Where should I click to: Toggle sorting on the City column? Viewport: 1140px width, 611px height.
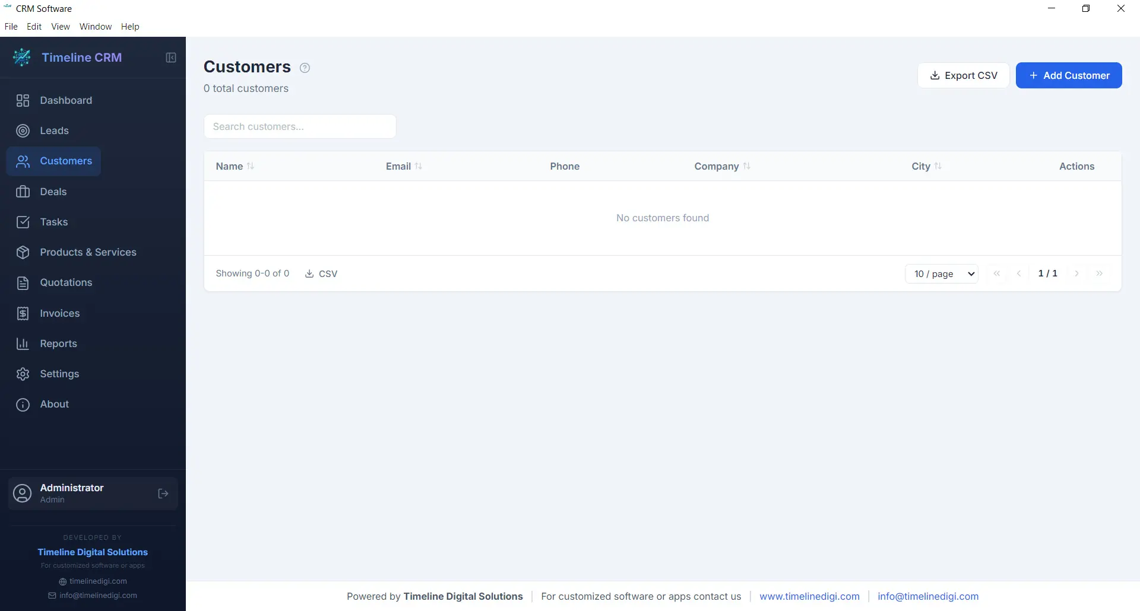coord(939,166)
